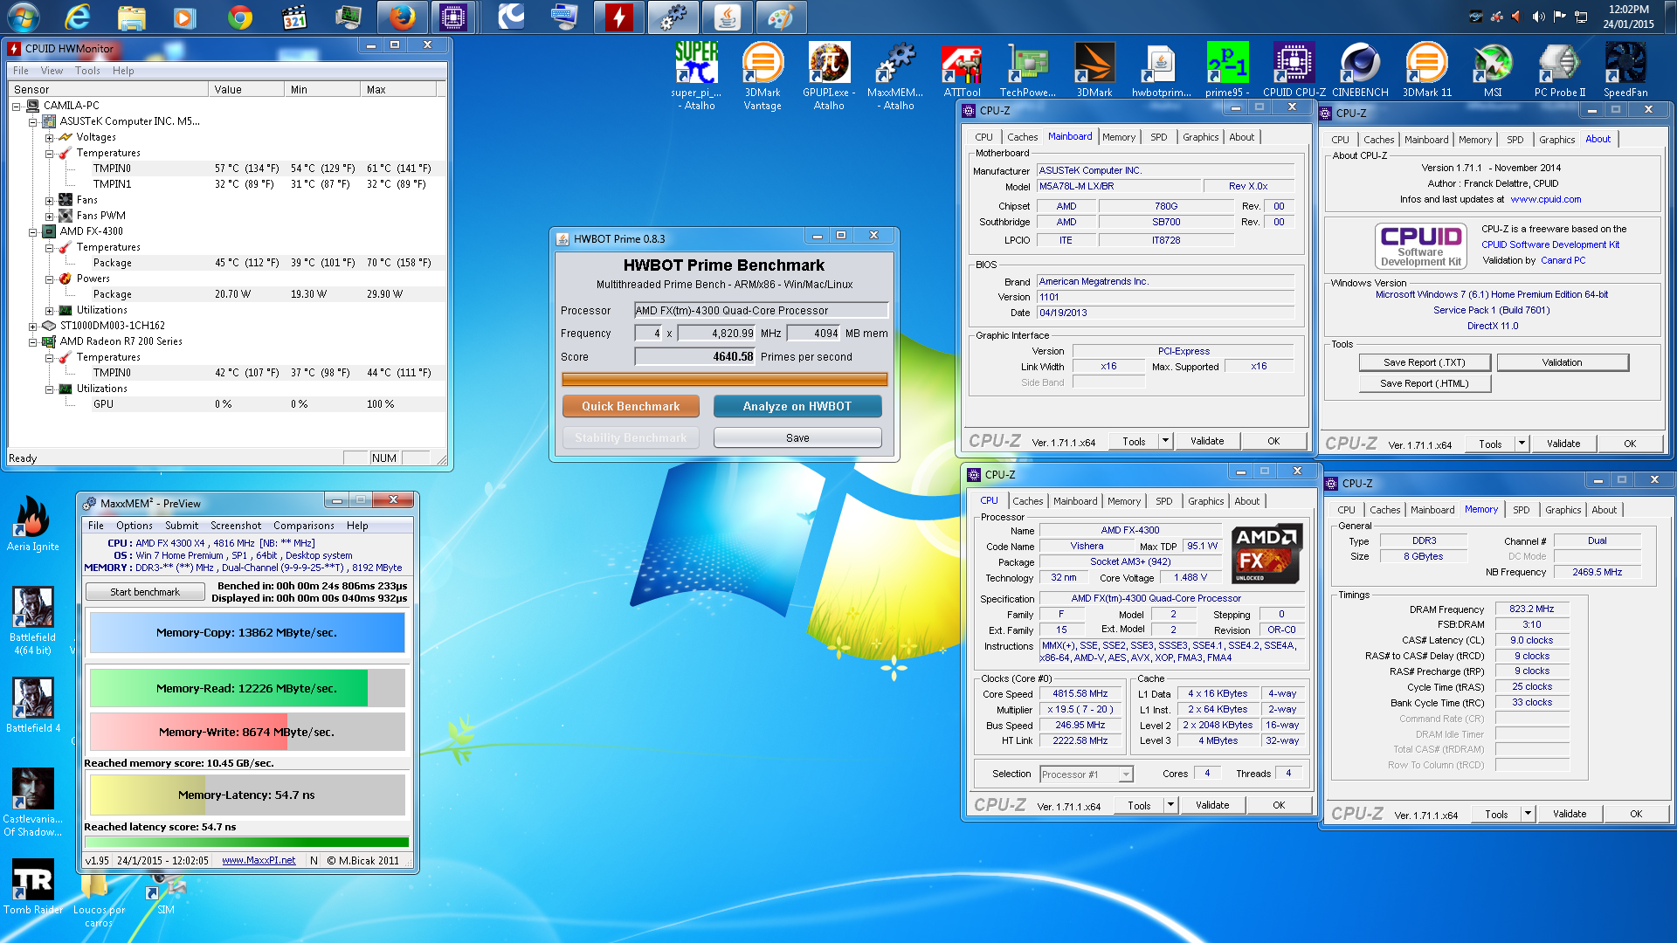Click Validation button in CPU-Z About window
Screen dimensions: 1677x943
[1562, 362]
